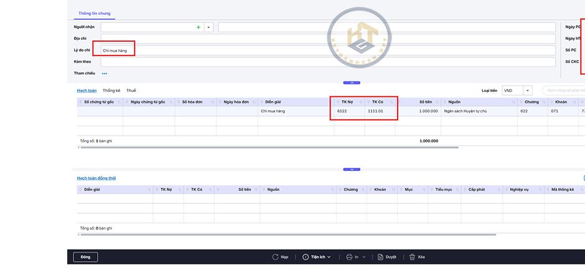The image size is (585, 278).
Task: Click the Xóa trash icon
Action: 412,257
